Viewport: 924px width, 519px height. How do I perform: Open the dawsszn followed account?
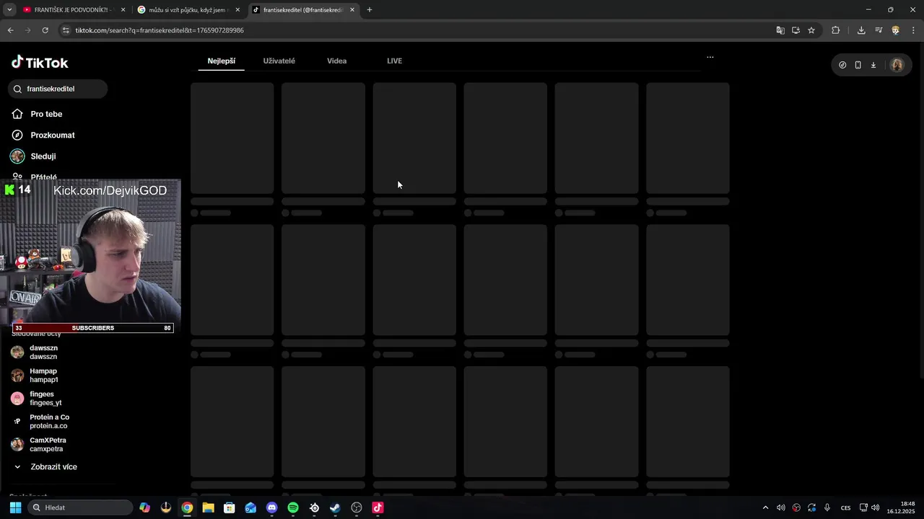pos(43,352)
